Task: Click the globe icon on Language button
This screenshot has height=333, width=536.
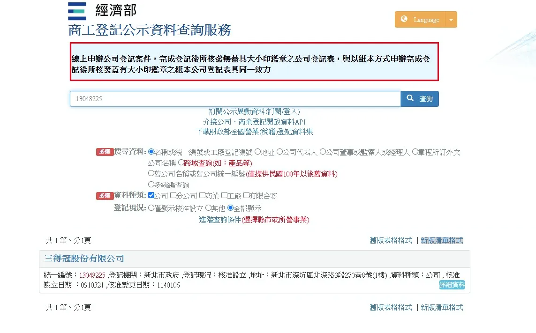Action: click(404, 19)
